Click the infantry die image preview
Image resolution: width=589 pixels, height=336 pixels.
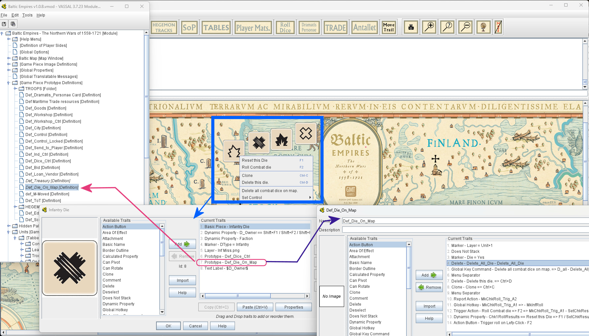[x=70, y=268]
